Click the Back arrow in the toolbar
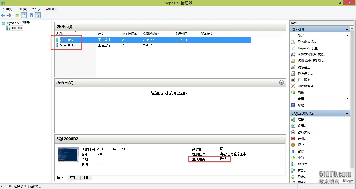Screen dimensions: 356x189 [3, 16]
